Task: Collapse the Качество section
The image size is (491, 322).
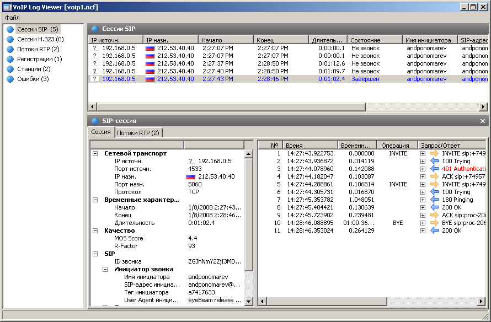Action: [95, 230]
